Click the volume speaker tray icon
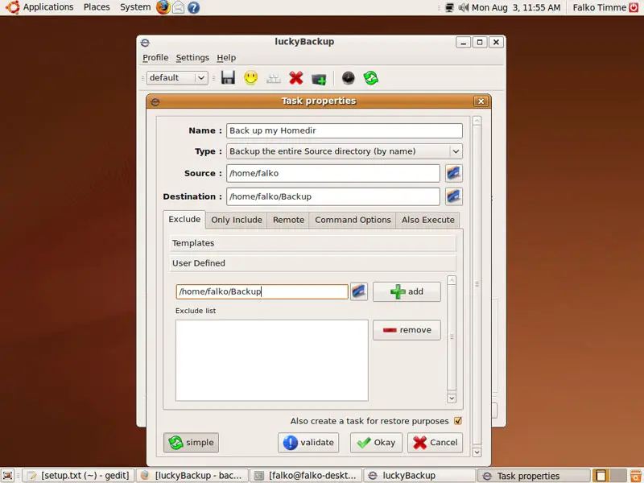The height and width of the screenshot is (483, 644). tap(464, 7)
